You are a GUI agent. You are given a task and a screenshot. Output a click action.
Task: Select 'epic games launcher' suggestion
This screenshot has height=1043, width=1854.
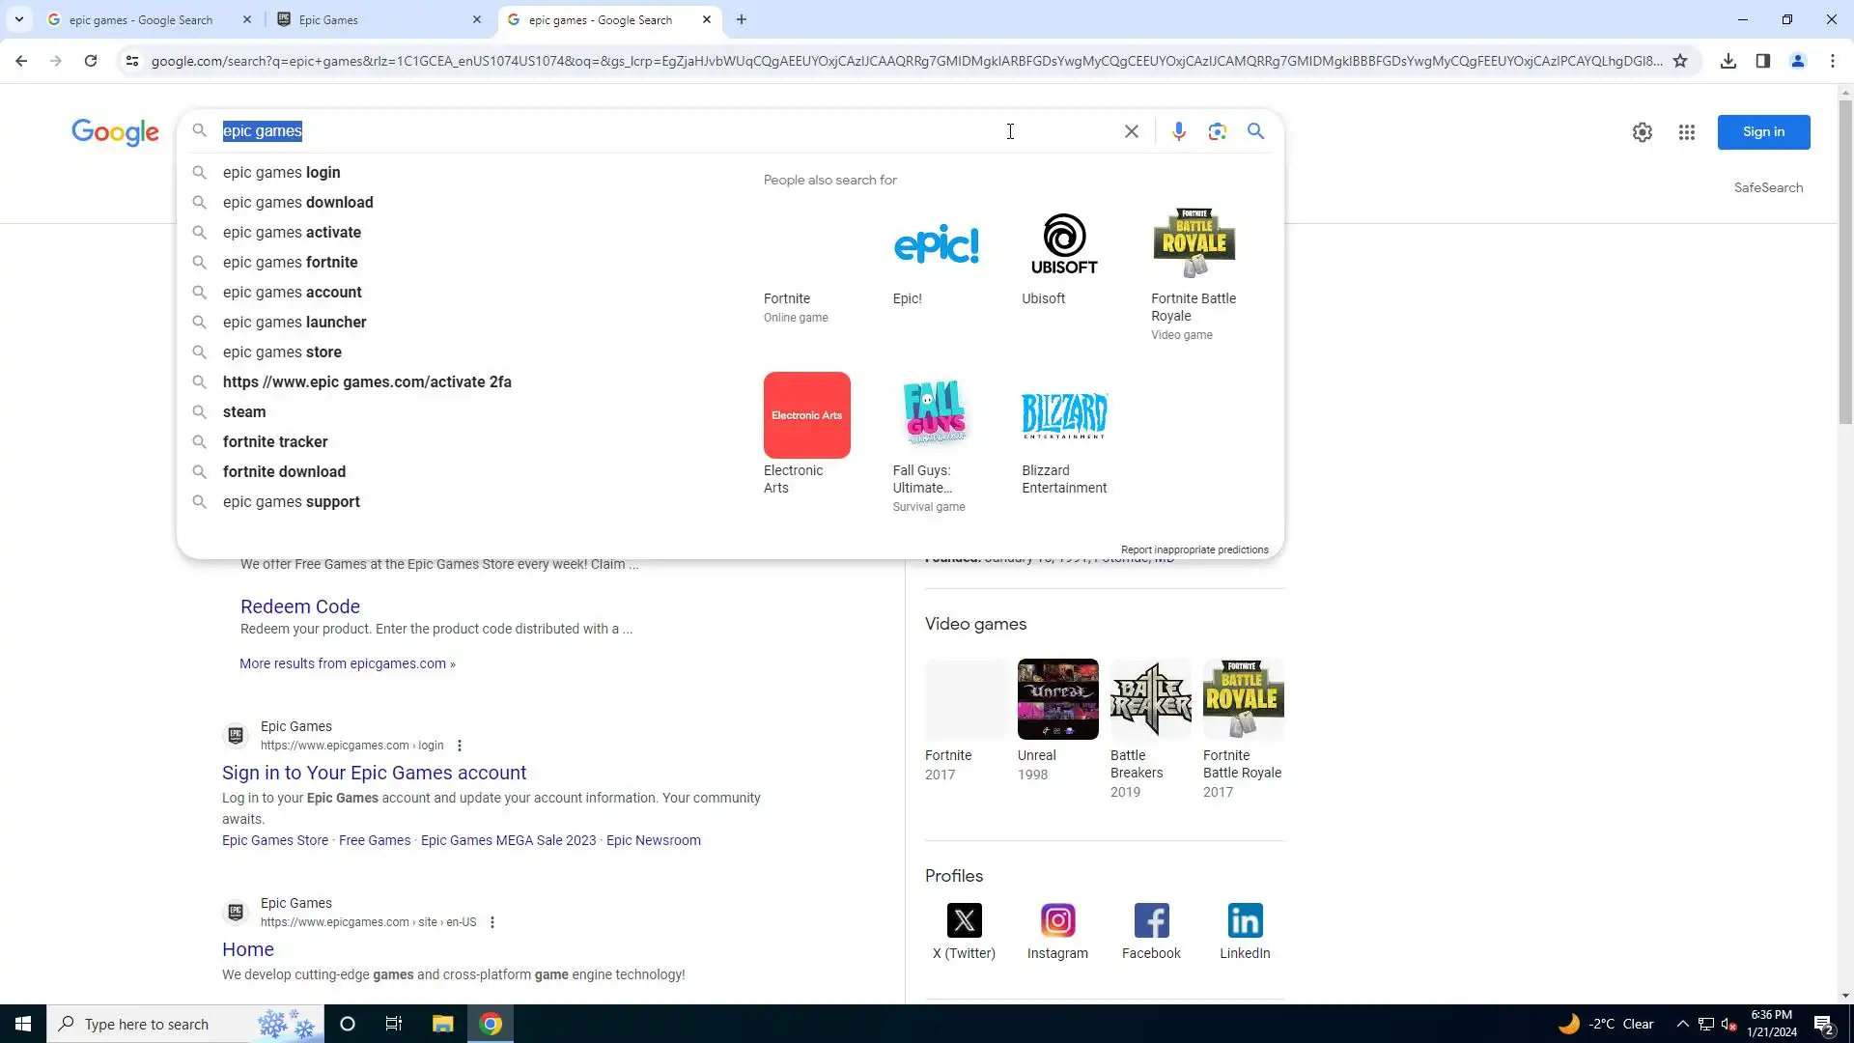pos(295,323)
